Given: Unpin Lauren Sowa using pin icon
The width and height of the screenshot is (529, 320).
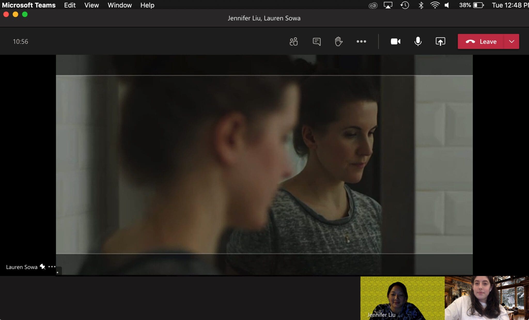Looking at the screenshot, I should [43, 267].
